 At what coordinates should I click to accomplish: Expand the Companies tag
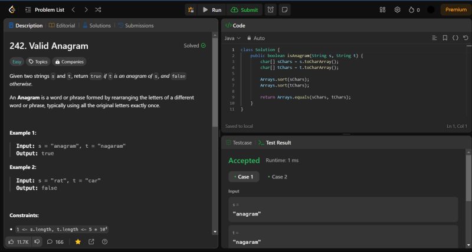pos(69,61)
